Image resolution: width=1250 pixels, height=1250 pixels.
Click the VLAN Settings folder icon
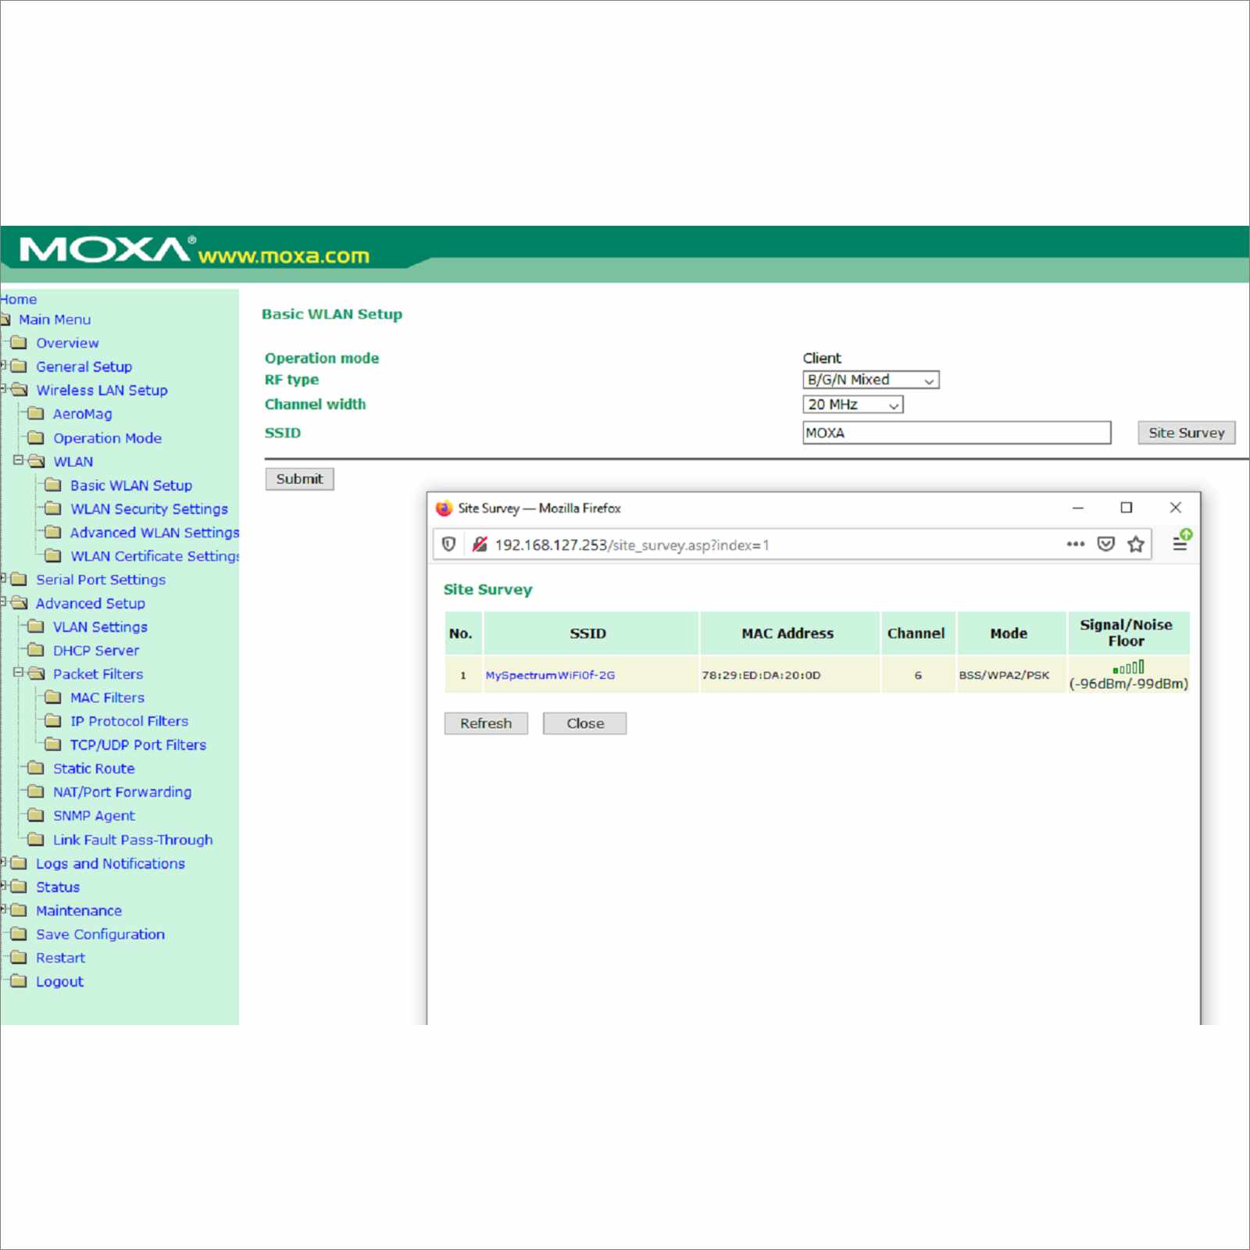point(36,626)
